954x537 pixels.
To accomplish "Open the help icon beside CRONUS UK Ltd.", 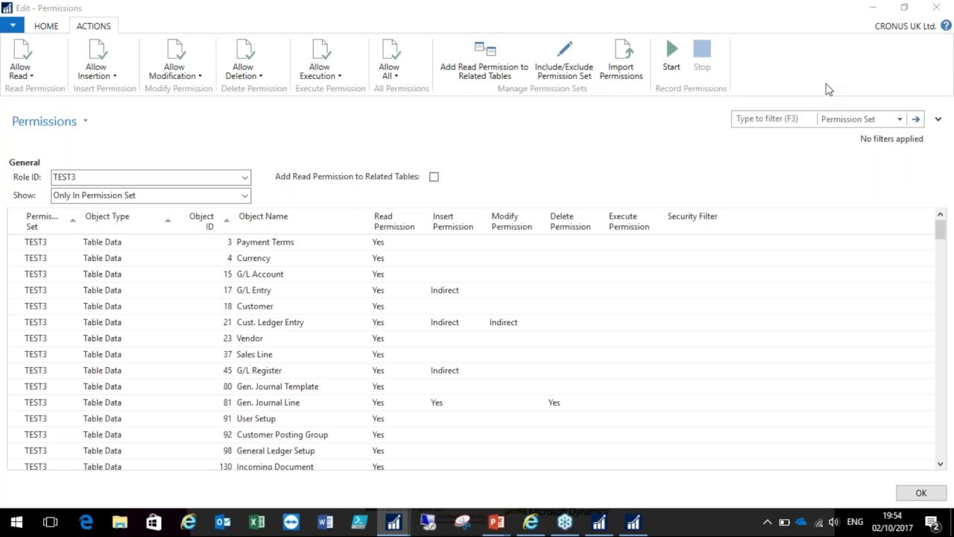I will (x=946, y=25).
